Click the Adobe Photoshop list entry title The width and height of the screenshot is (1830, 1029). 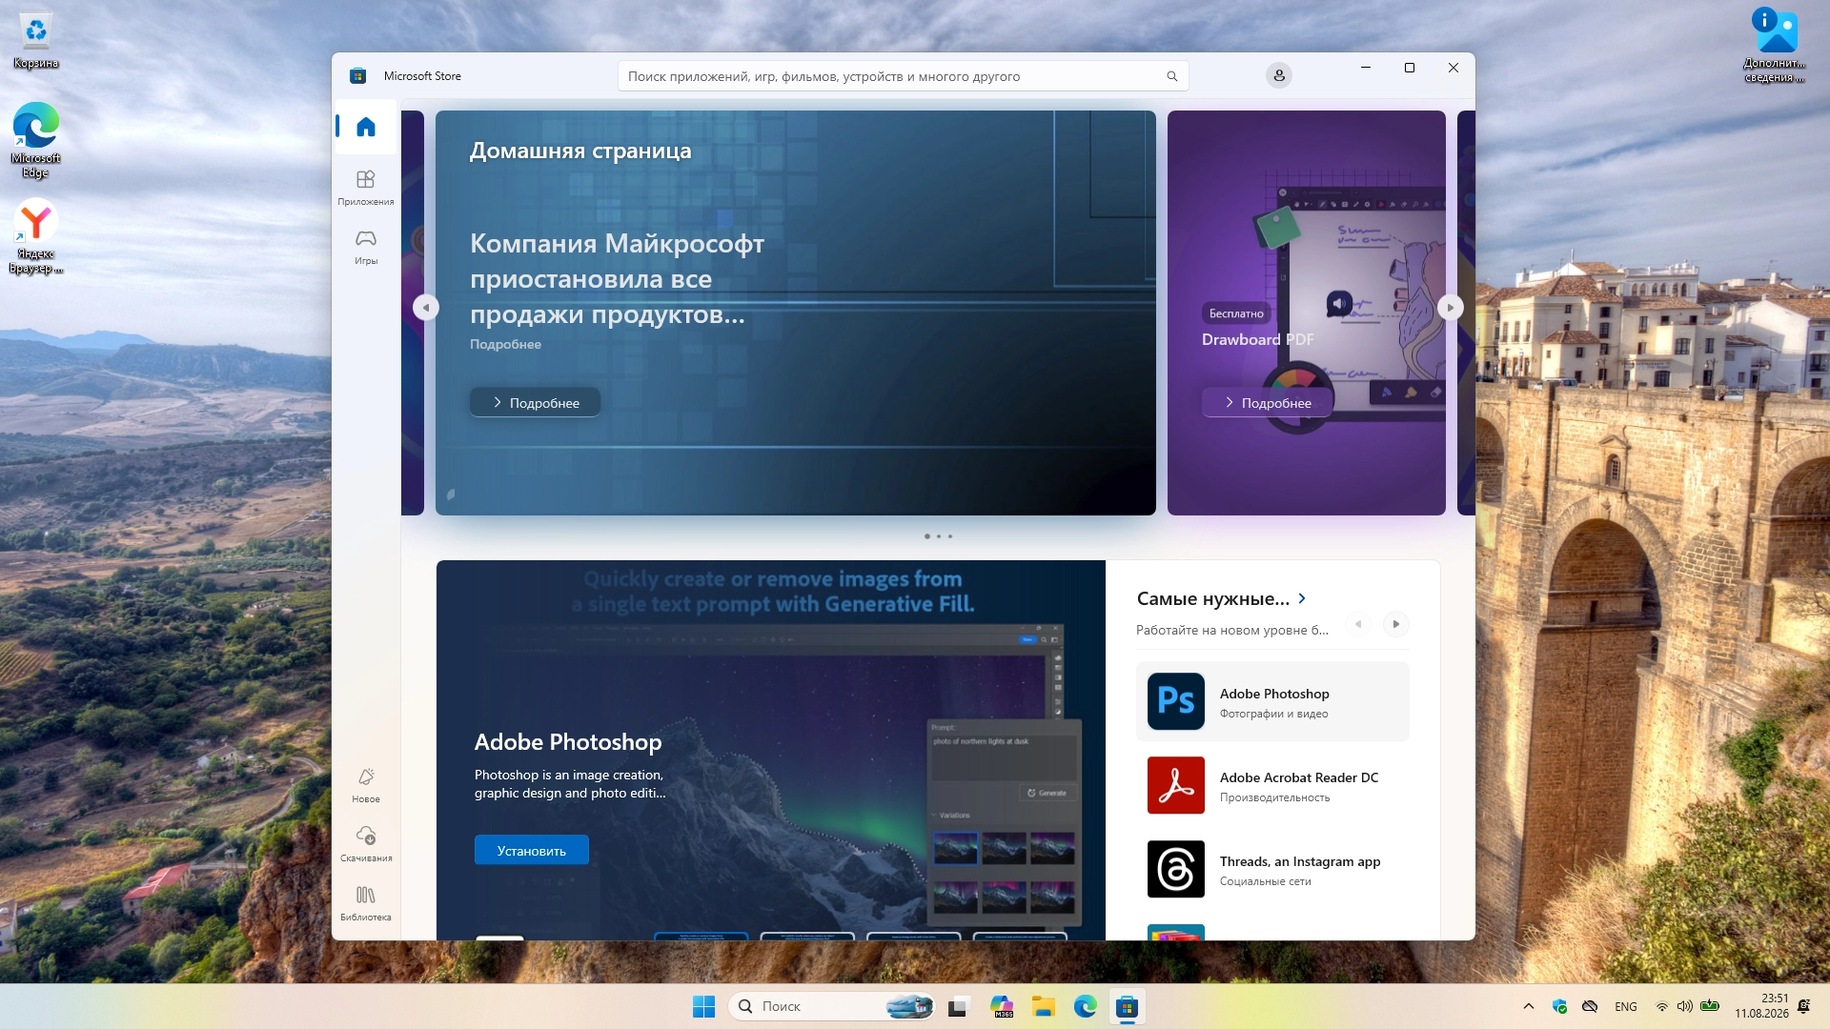(x=1274, y=694)
